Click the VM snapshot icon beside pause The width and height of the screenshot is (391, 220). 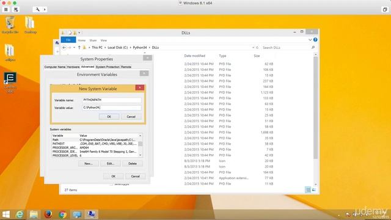16,10
